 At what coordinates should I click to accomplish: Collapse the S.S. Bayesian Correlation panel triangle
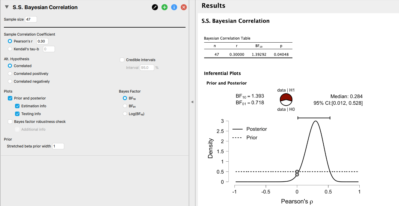coord(7,7)
